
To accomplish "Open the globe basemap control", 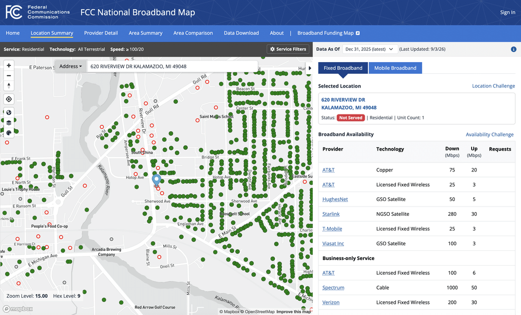I will coord(9,112).
